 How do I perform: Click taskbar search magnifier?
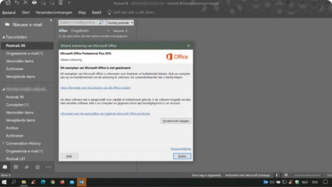(14, 182)
